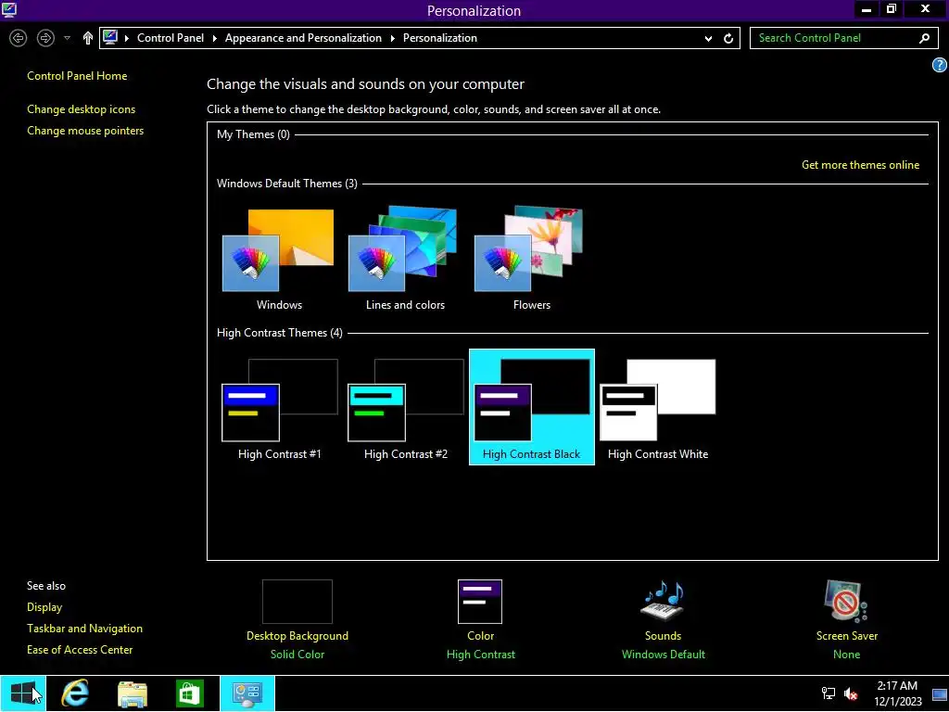Open Control Panel Home link
The image size is (949, 712).
[x=77, y=76]
